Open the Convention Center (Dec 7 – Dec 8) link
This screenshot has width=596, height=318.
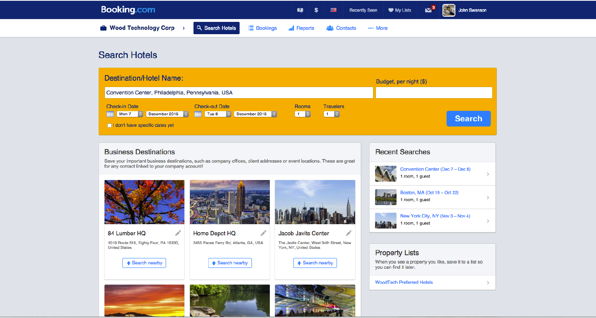(x=435, y=169)
